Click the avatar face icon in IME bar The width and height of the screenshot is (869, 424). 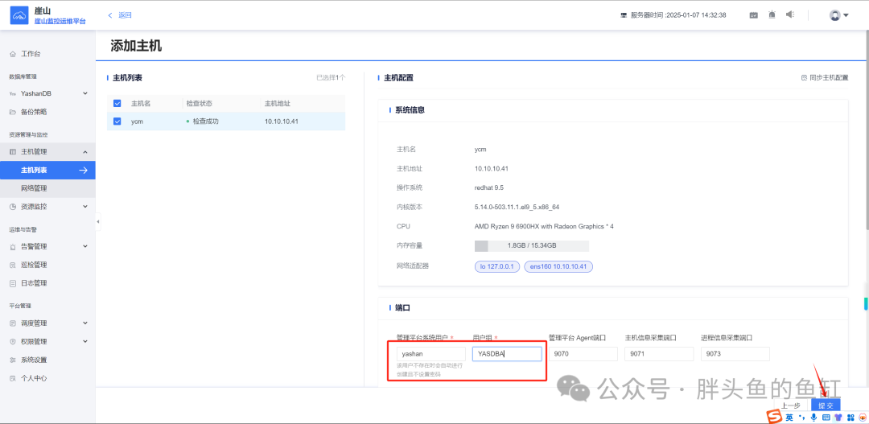click(862, 417)
